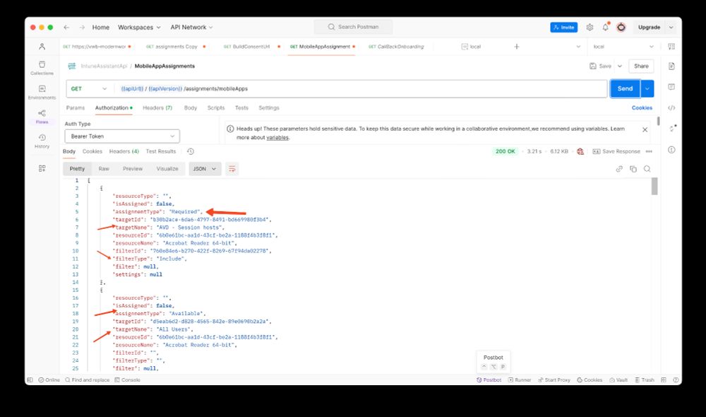
Task: Expand Save options dropdown arrow
Action: tap(620, 66)
